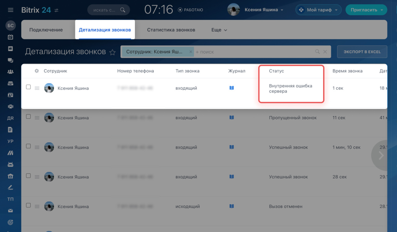Sort by the Сотрудник column header
The image size is (397, 232).
coord(56,71)
